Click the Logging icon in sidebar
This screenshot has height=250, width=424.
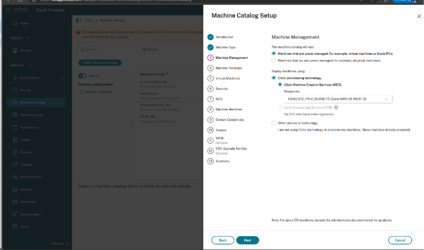(x=15, y=165)
